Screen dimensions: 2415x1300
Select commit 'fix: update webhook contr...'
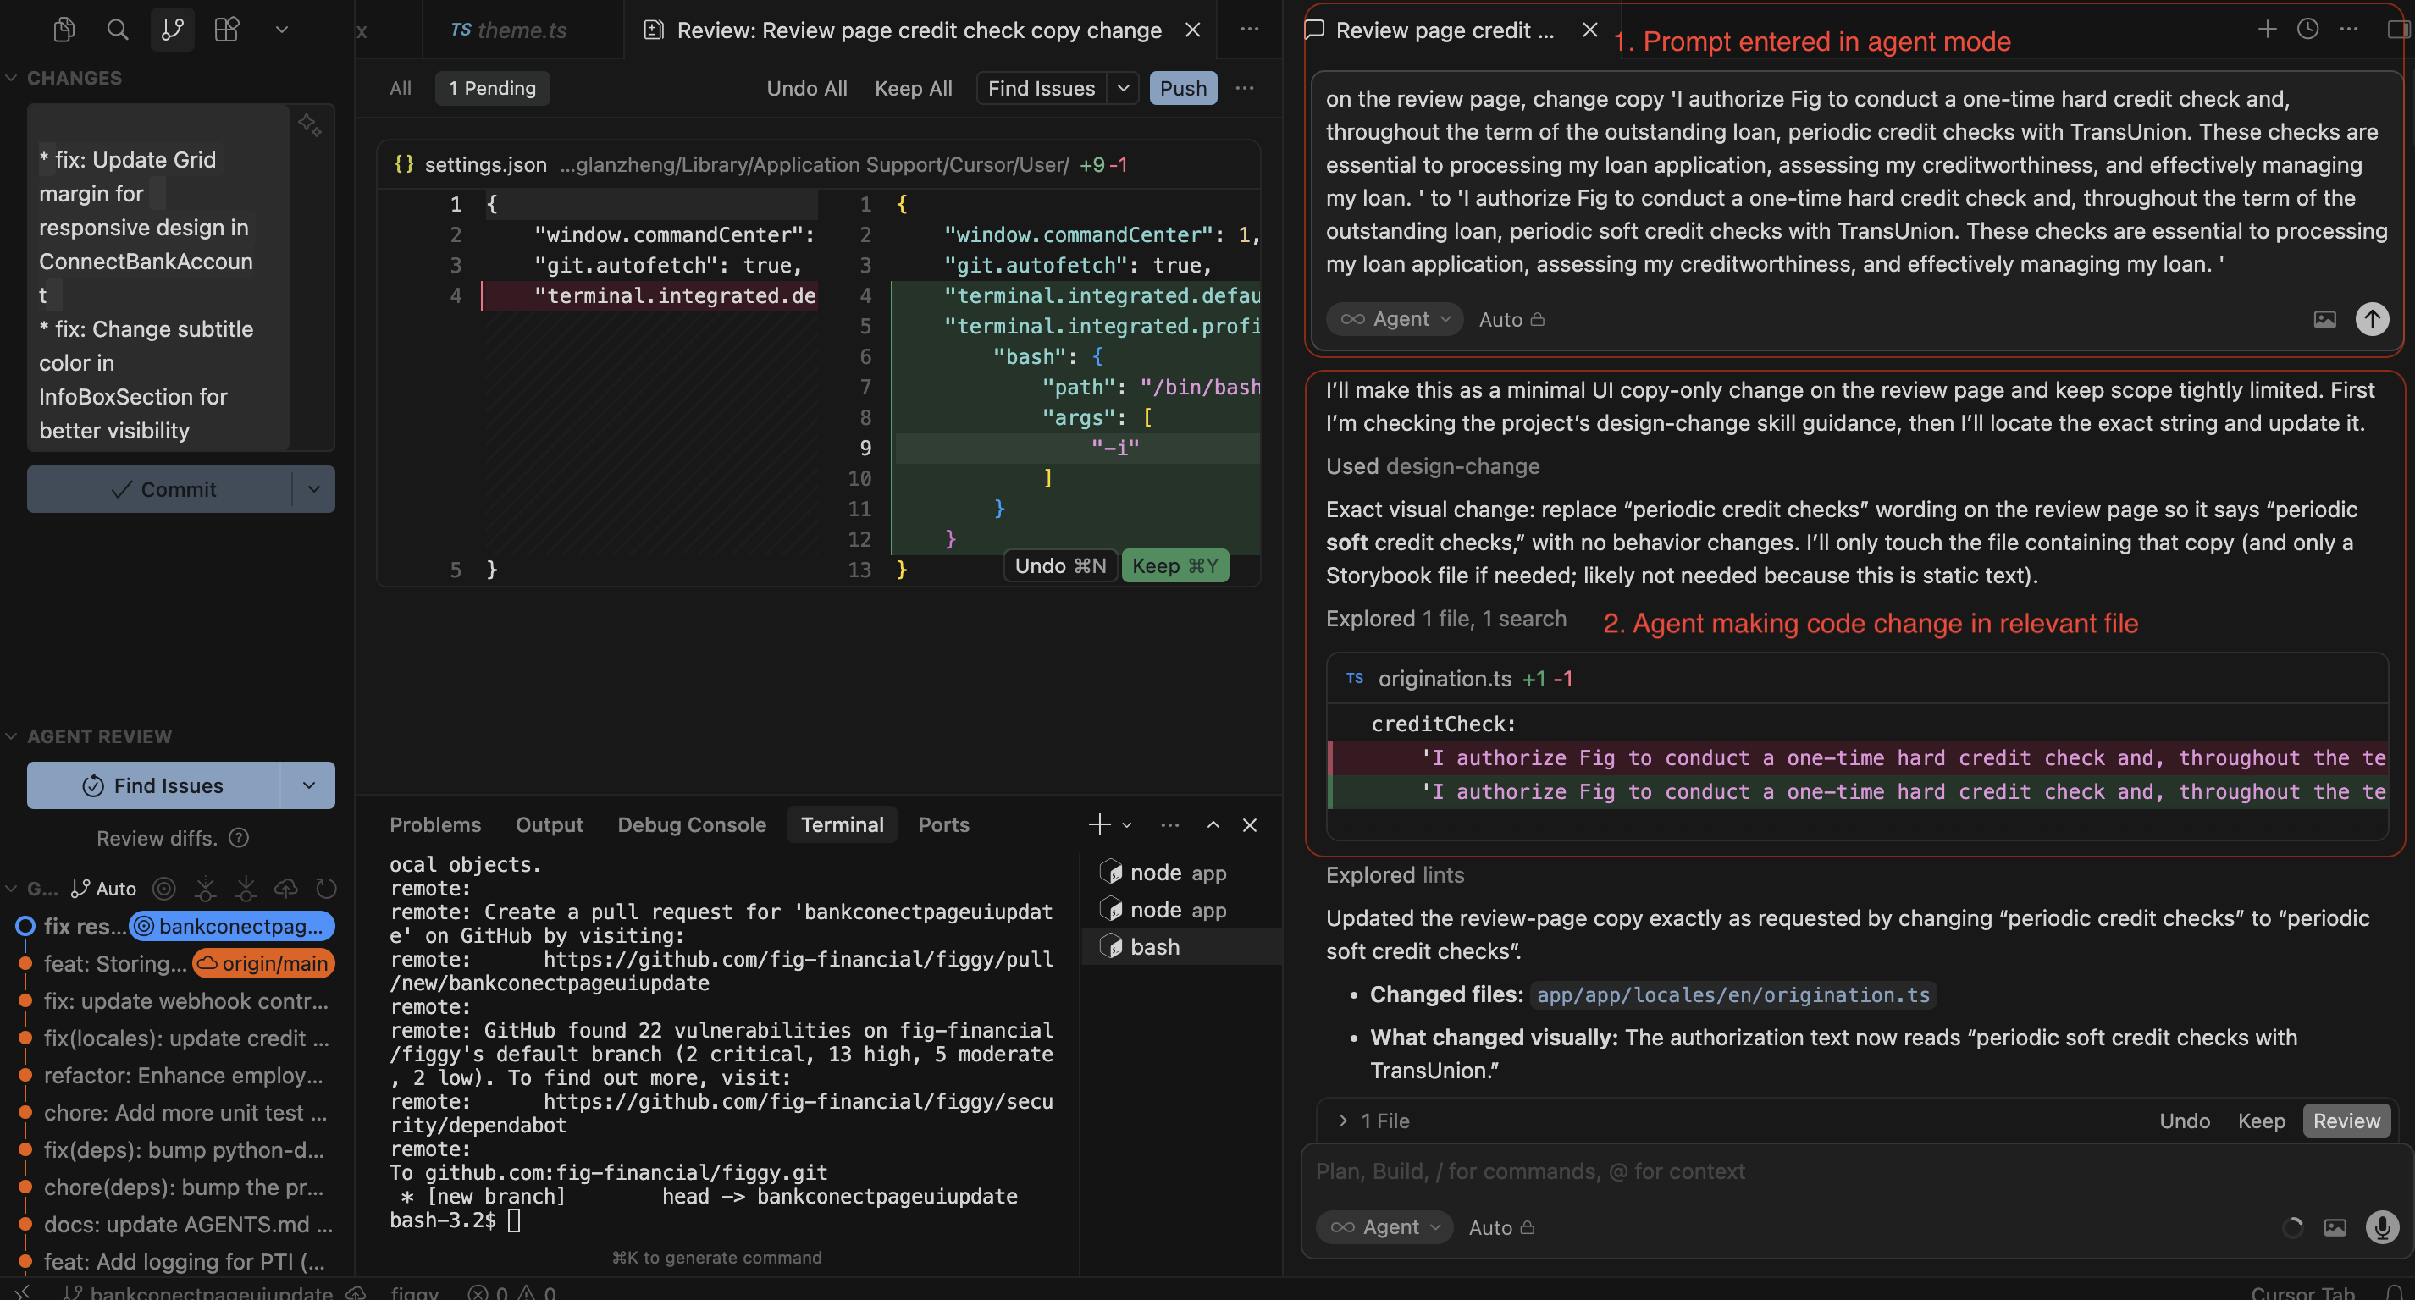point(185,1001)
